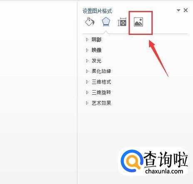Expand the 映像 section triangle
The height and width of the screenshot is (184, 193).
click(87, 50)
